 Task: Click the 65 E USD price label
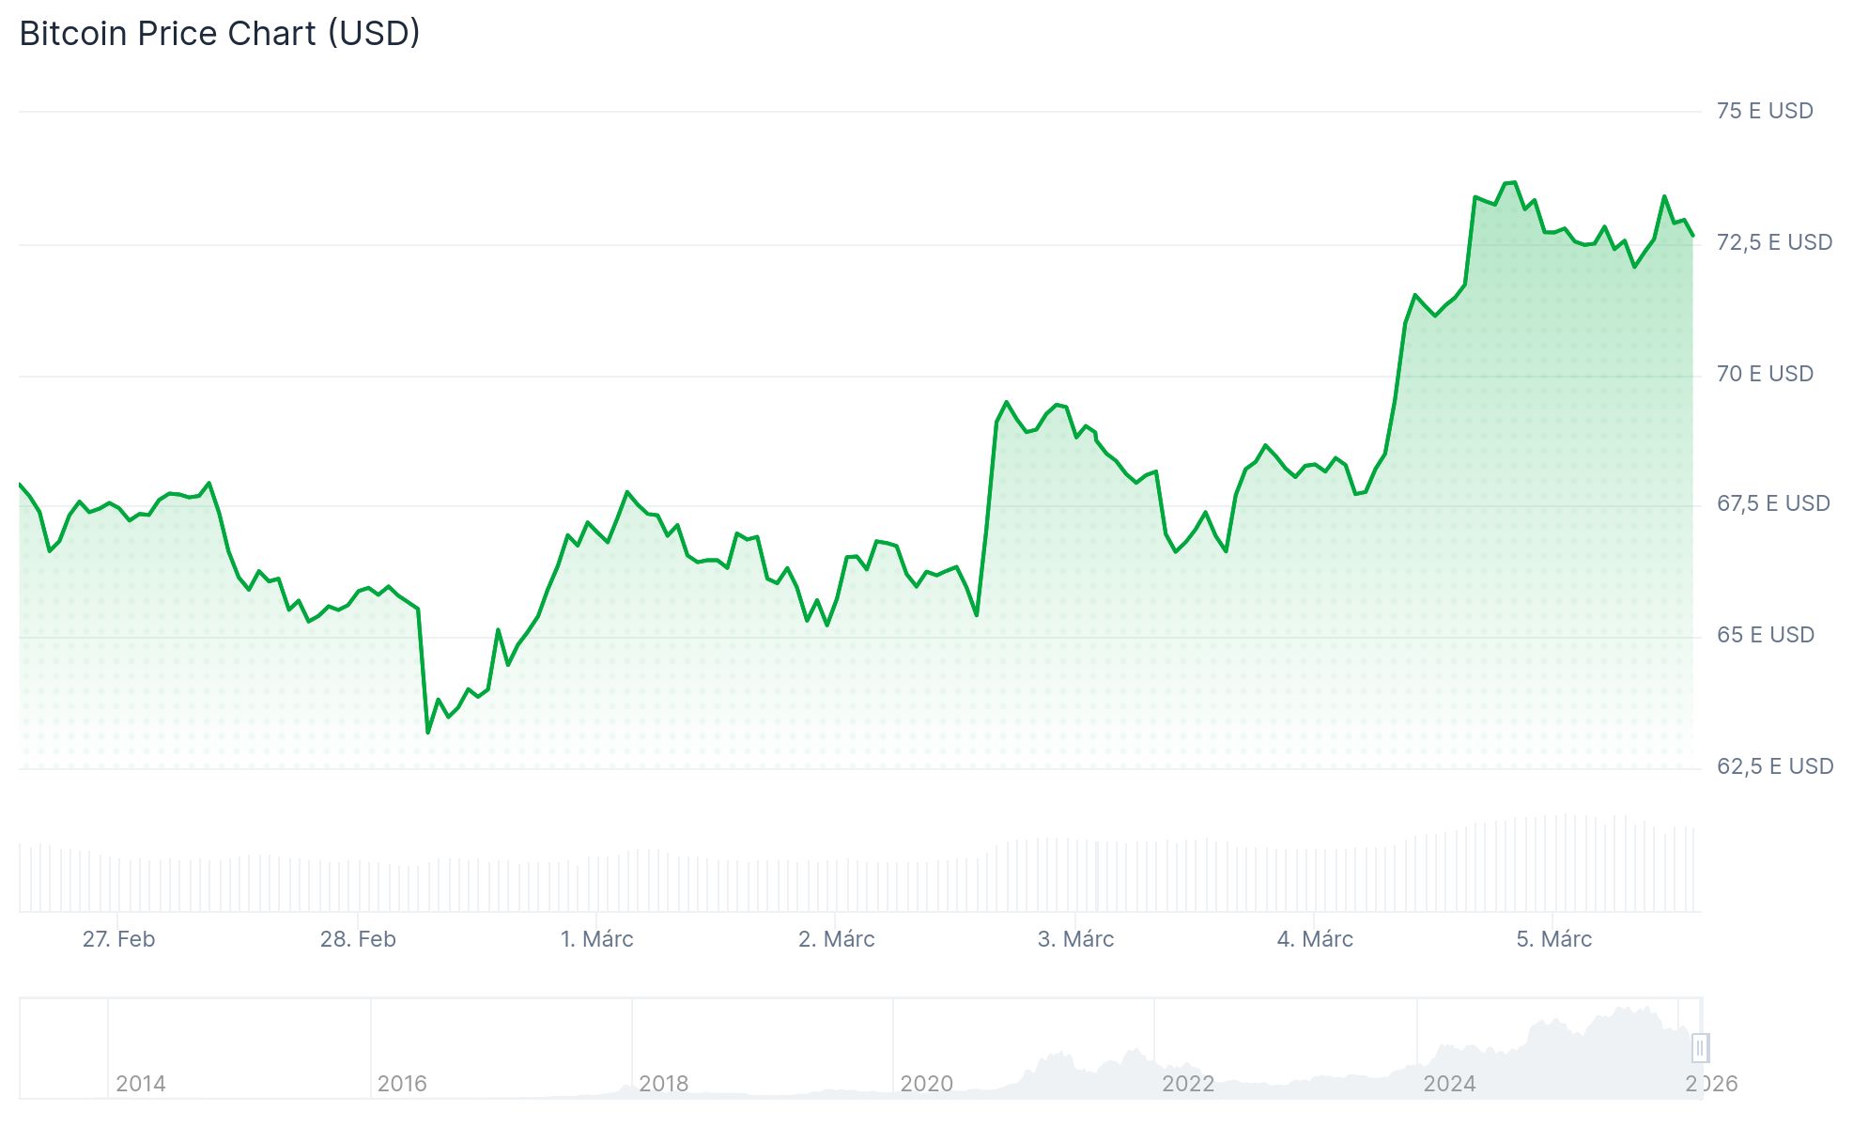[x=1764, y=635]
